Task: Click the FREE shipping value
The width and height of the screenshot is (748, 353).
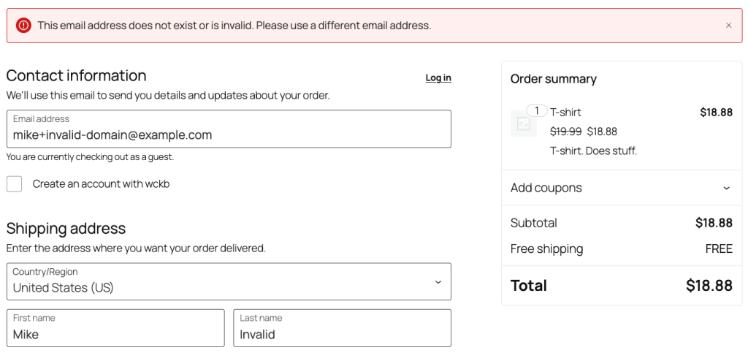Action: pos(718,249)
